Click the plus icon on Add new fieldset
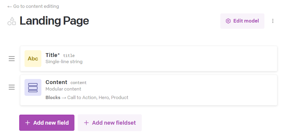 86,123
